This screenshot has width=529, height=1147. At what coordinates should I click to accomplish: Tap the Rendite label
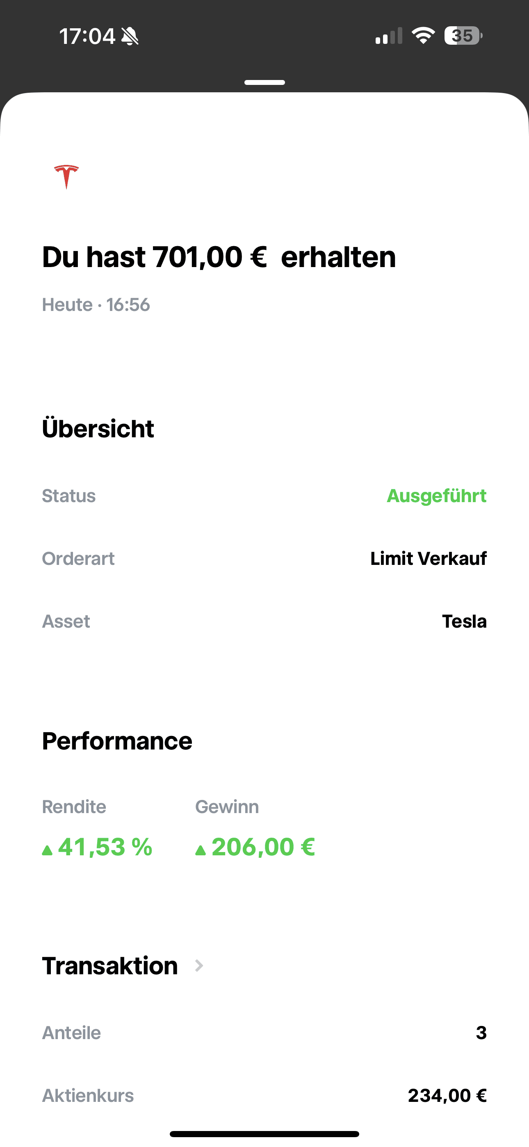[x=74, y=807]
